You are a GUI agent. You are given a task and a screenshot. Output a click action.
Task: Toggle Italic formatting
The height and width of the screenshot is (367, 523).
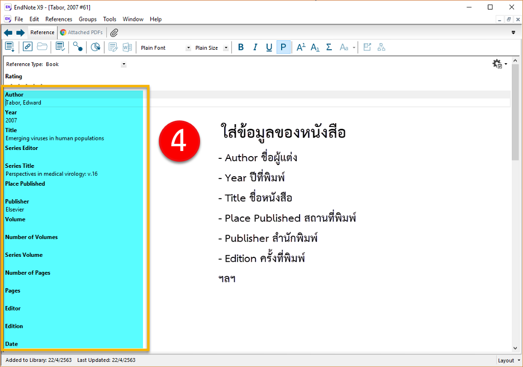(x=255, y=48)
